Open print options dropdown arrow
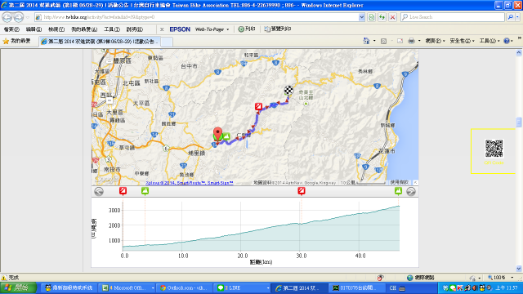 click(x=419, y=41)
